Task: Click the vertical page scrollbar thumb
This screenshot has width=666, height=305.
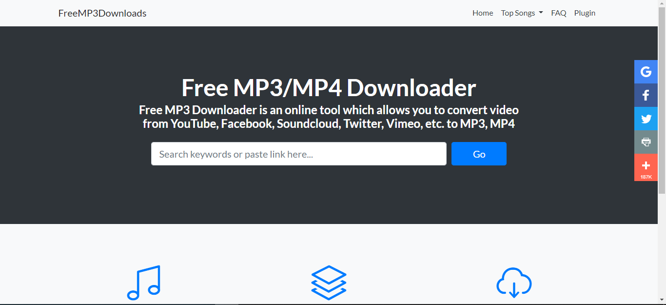Action: [x=662, y=101]
